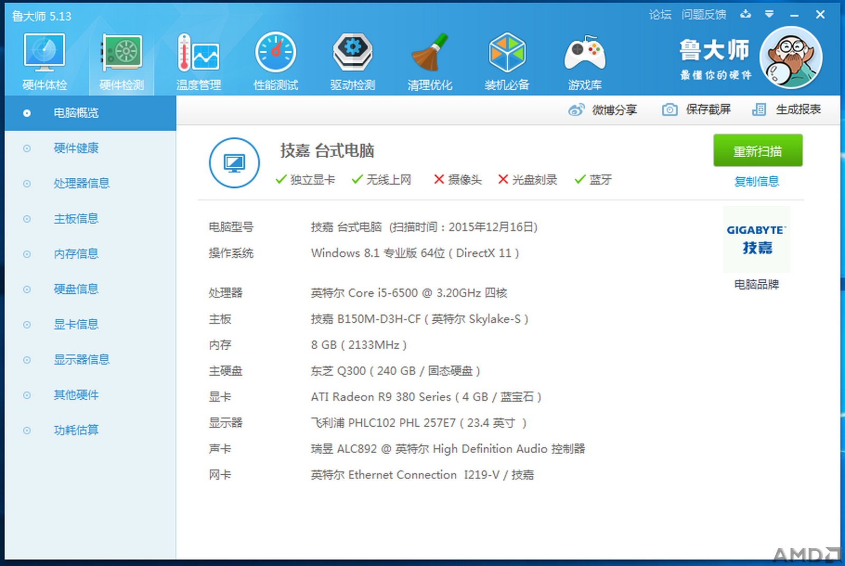
Task: Click 重新扫描 rescan button
Action: [x=758, y=151]
